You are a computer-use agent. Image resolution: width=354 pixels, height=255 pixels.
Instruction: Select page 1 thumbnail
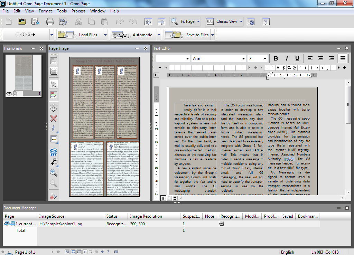(24, 75)
